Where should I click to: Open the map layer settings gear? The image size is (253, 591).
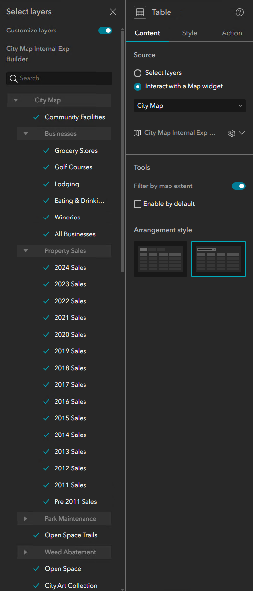tap(232, 133)
